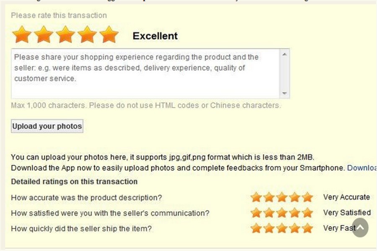Select the fourth star in overall rating

click(x=87, y=35)
